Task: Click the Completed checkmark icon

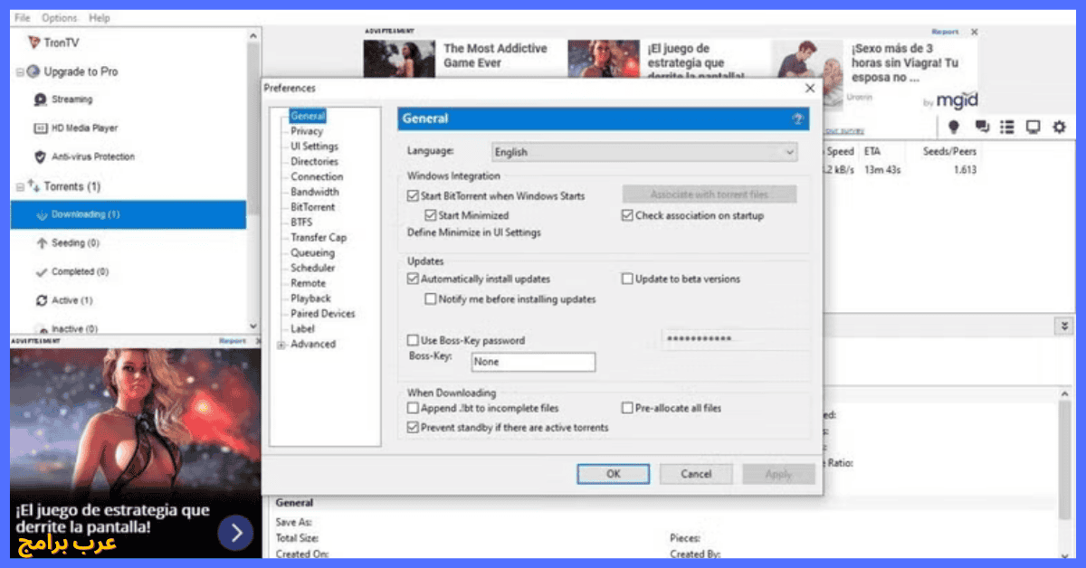Action: tap(42, 271)
